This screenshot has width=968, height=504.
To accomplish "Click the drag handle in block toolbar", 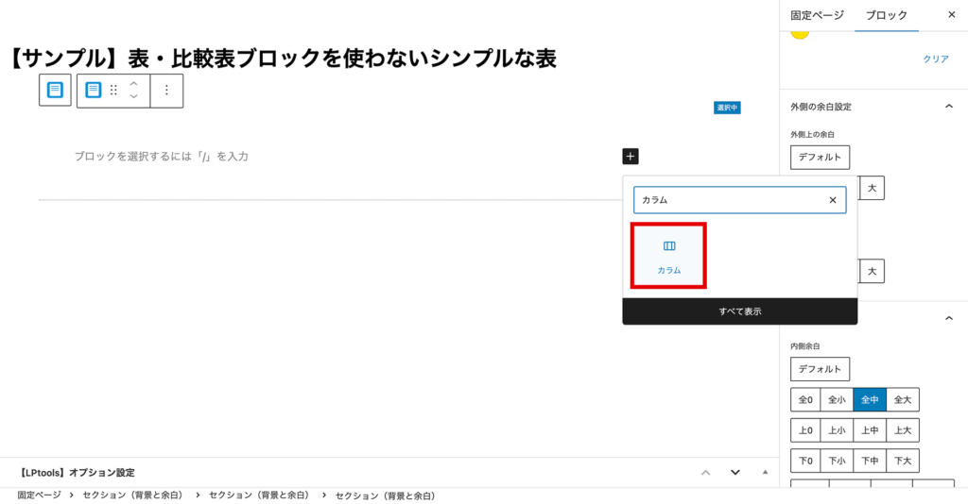I will point(113,91).
